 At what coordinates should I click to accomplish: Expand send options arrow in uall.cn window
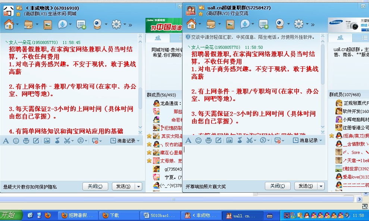tap(321, 186)
